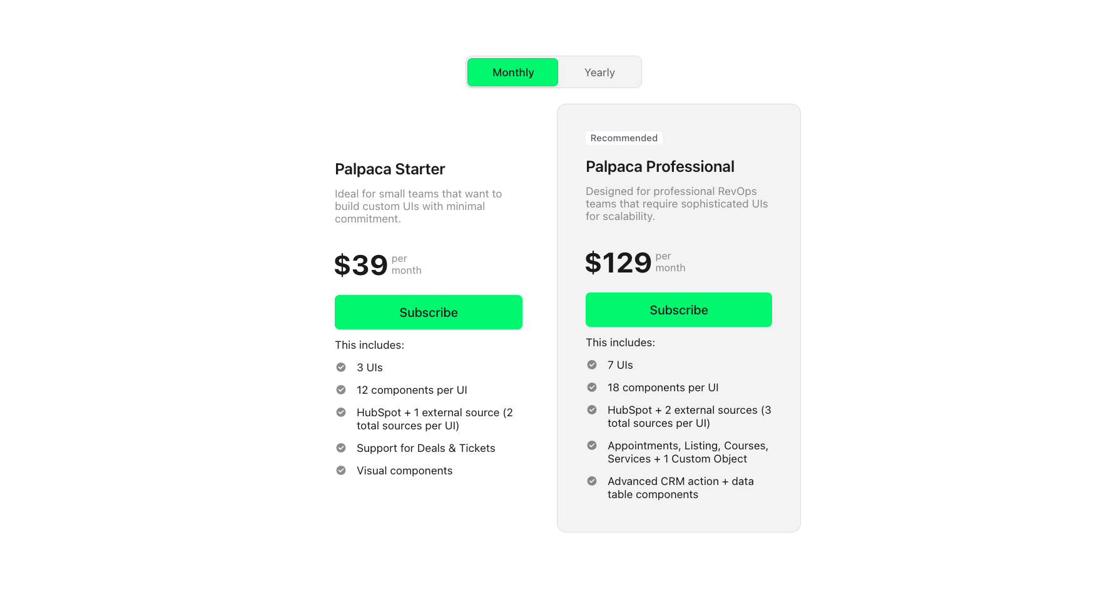Click the Starter plan description text

coord(418,206)
